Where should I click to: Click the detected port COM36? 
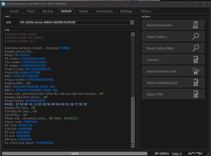tap(65, 48)
